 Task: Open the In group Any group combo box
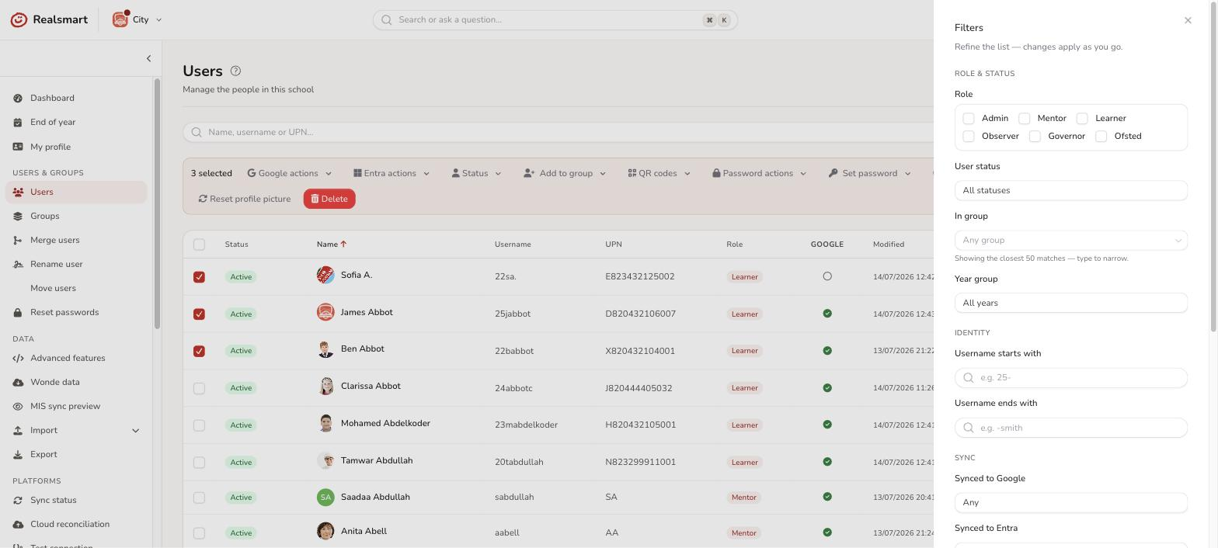pos(1071,240)
